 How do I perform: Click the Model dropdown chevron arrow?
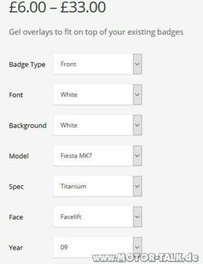click(x=137, y=156)
